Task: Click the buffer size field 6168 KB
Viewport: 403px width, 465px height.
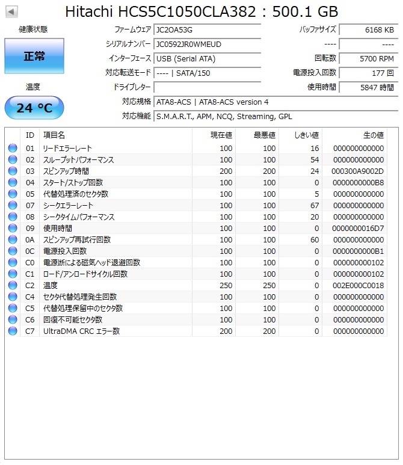Action: (x=369, y=30)
